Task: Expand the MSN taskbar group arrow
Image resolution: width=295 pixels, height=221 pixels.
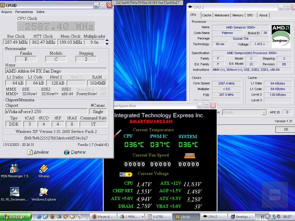Action: pos(142,217)
